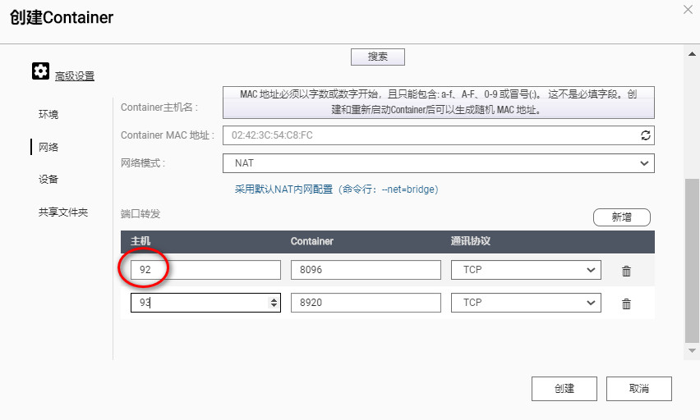The image size is (700, 420).
Task: Click the 通讯协议 column header
Action: [471, 241]
